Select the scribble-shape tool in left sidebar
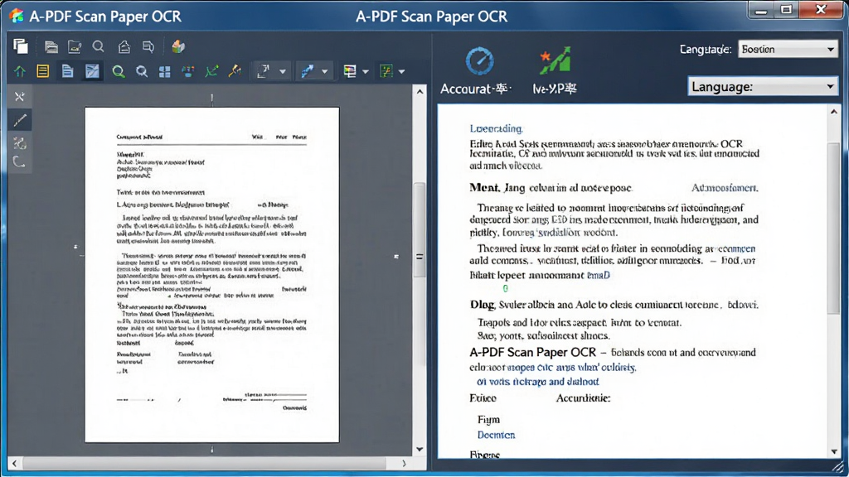This screenshot has height=477, width=849. coord(20,143)
